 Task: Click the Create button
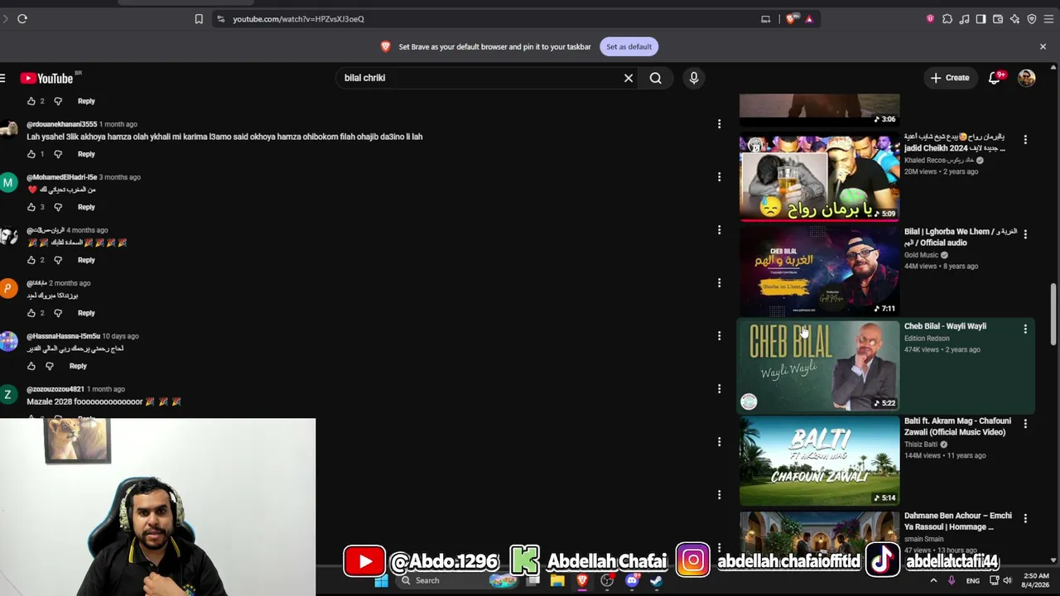pos(950,78)
